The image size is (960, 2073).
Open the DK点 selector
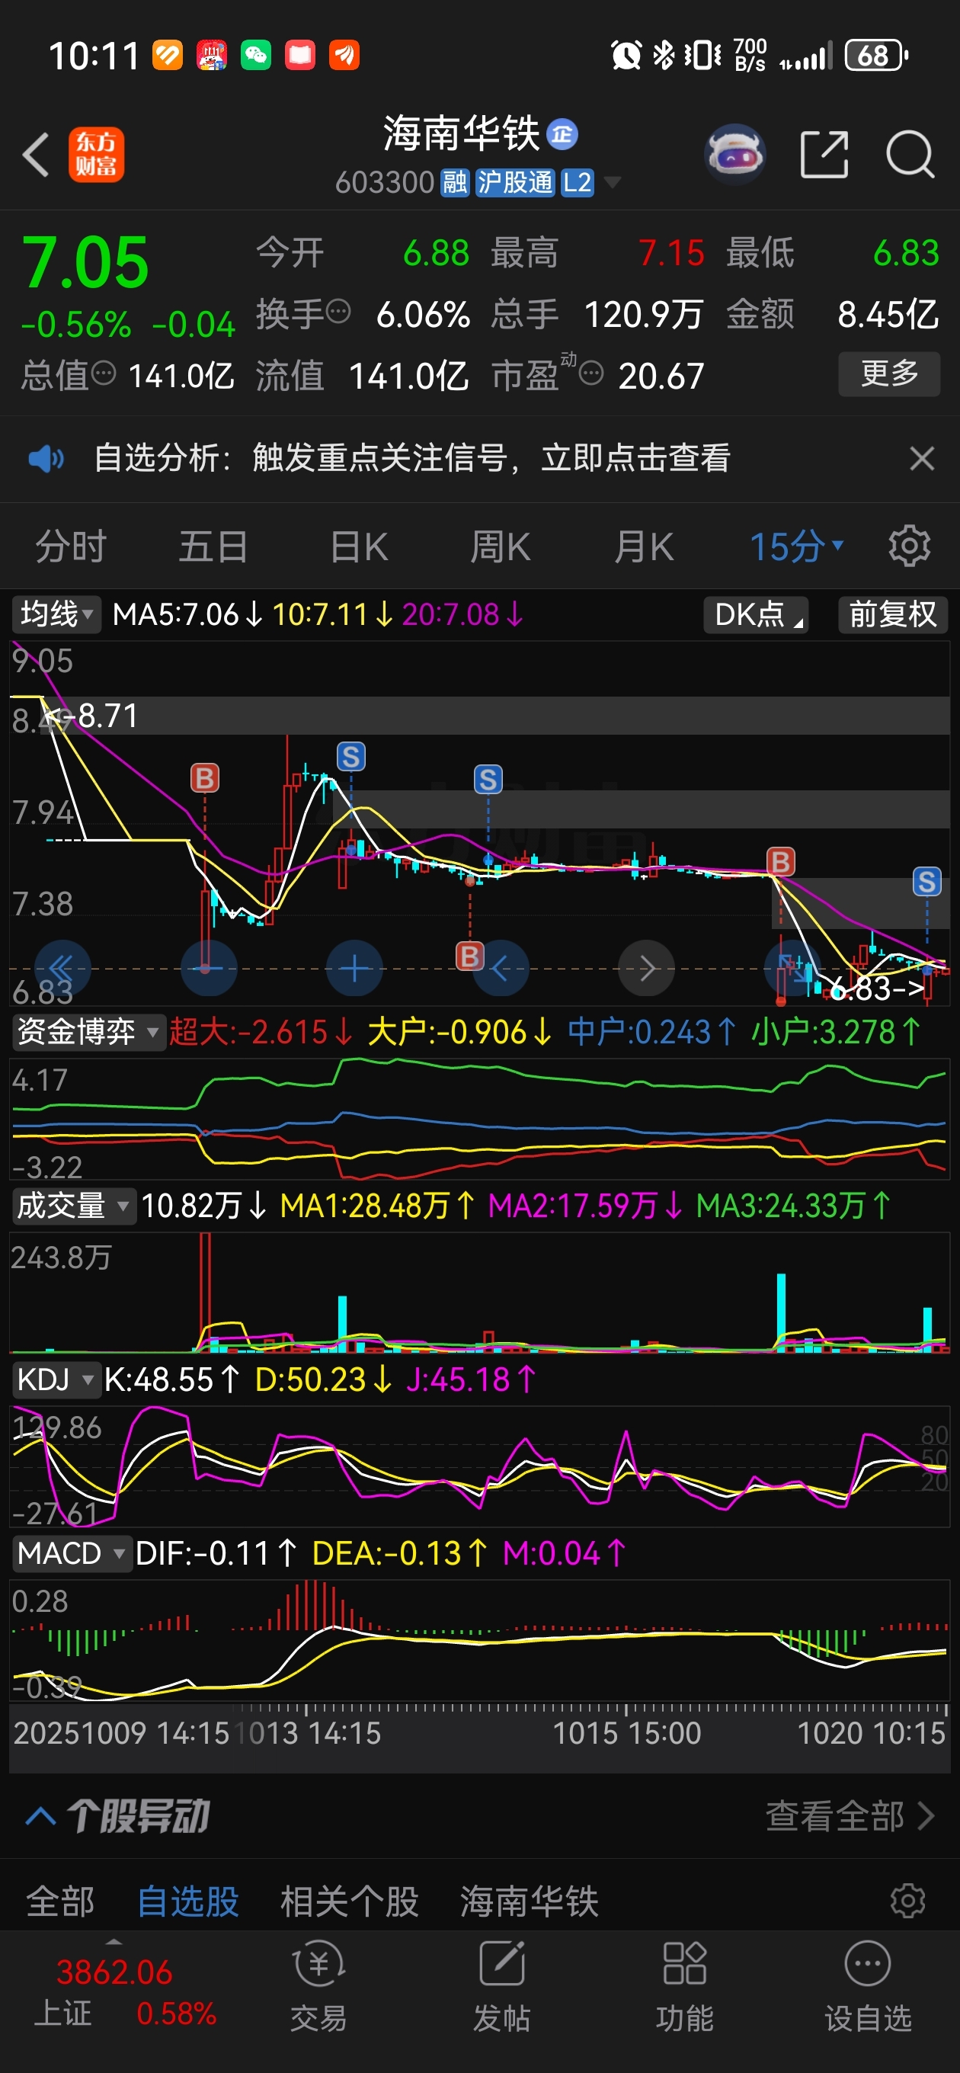[x=756, y=615]
